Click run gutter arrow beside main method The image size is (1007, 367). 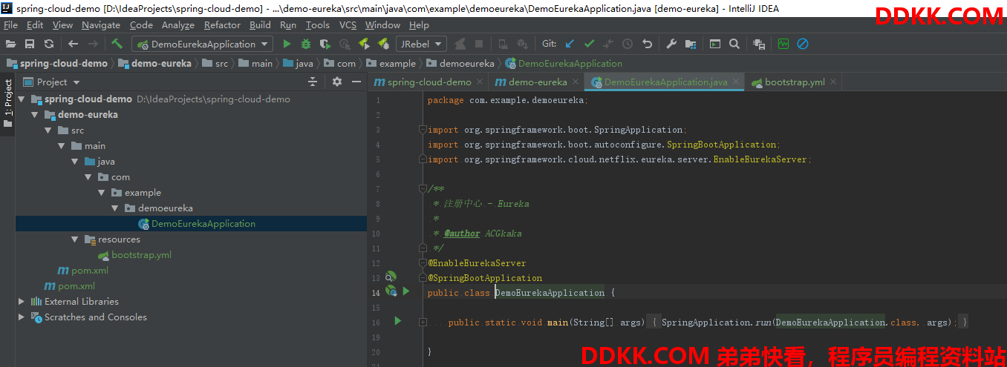click(398, 321)
